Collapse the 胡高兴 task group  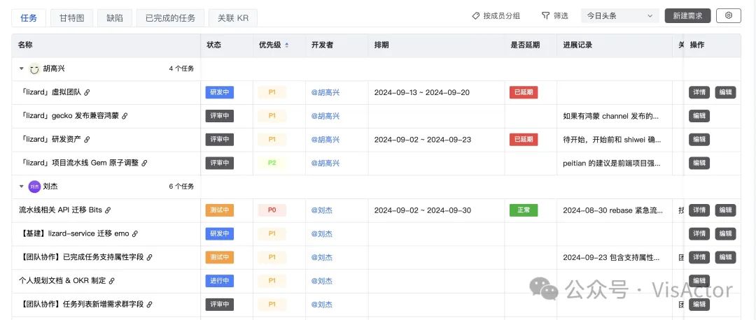(x=21, y=68)
